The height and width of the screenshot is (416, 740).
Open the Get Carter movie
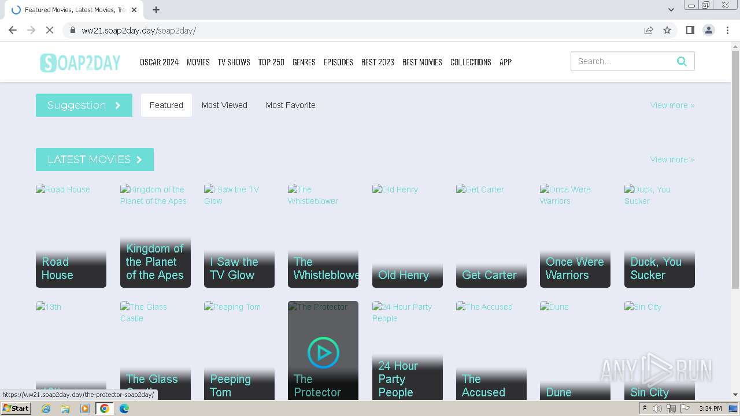coord(491,236)
